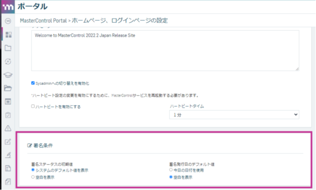Click the 'MasterControl Portal' breadcrumb link
This screenshot has width=316, height=190.
[x=43, y=21]
